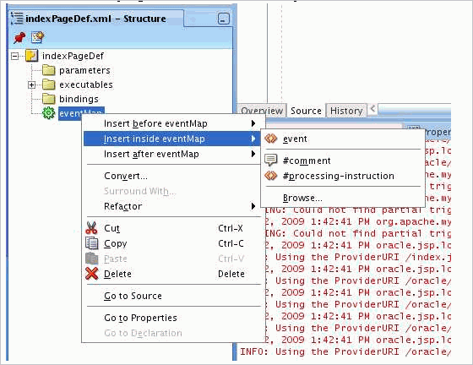The height and width of the screenshot is (365, 473).
Task: Click Browse... in the submenu
Action: tap(343, 198)
